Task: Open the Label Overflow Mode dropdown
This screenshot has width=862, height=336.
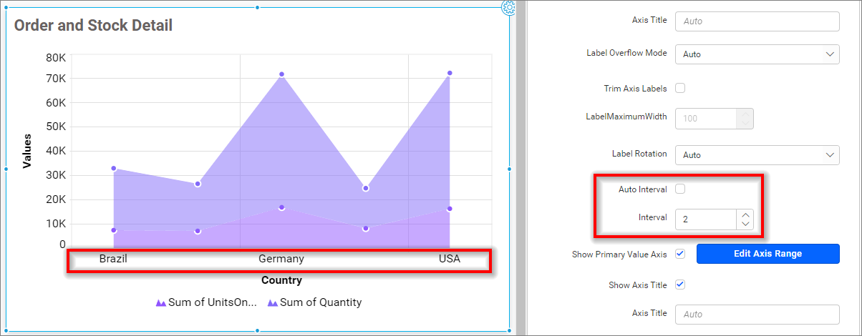Action: pos(757,54)
